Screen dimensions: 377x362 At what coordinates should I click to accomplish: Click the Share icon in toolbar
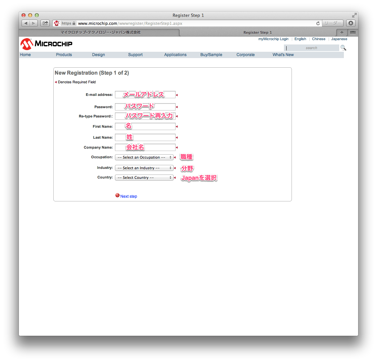(x=45, y=23)
